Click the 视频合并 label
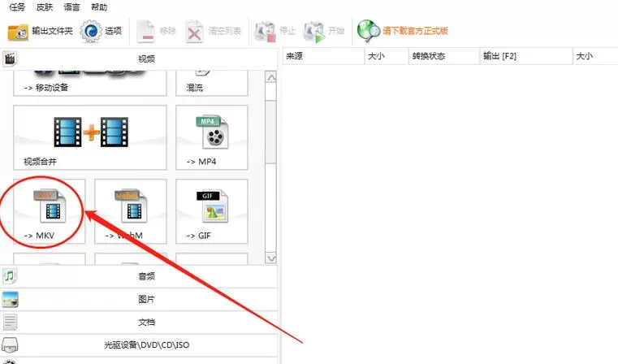This screenshot has width=618, height=364. [41, 162]
